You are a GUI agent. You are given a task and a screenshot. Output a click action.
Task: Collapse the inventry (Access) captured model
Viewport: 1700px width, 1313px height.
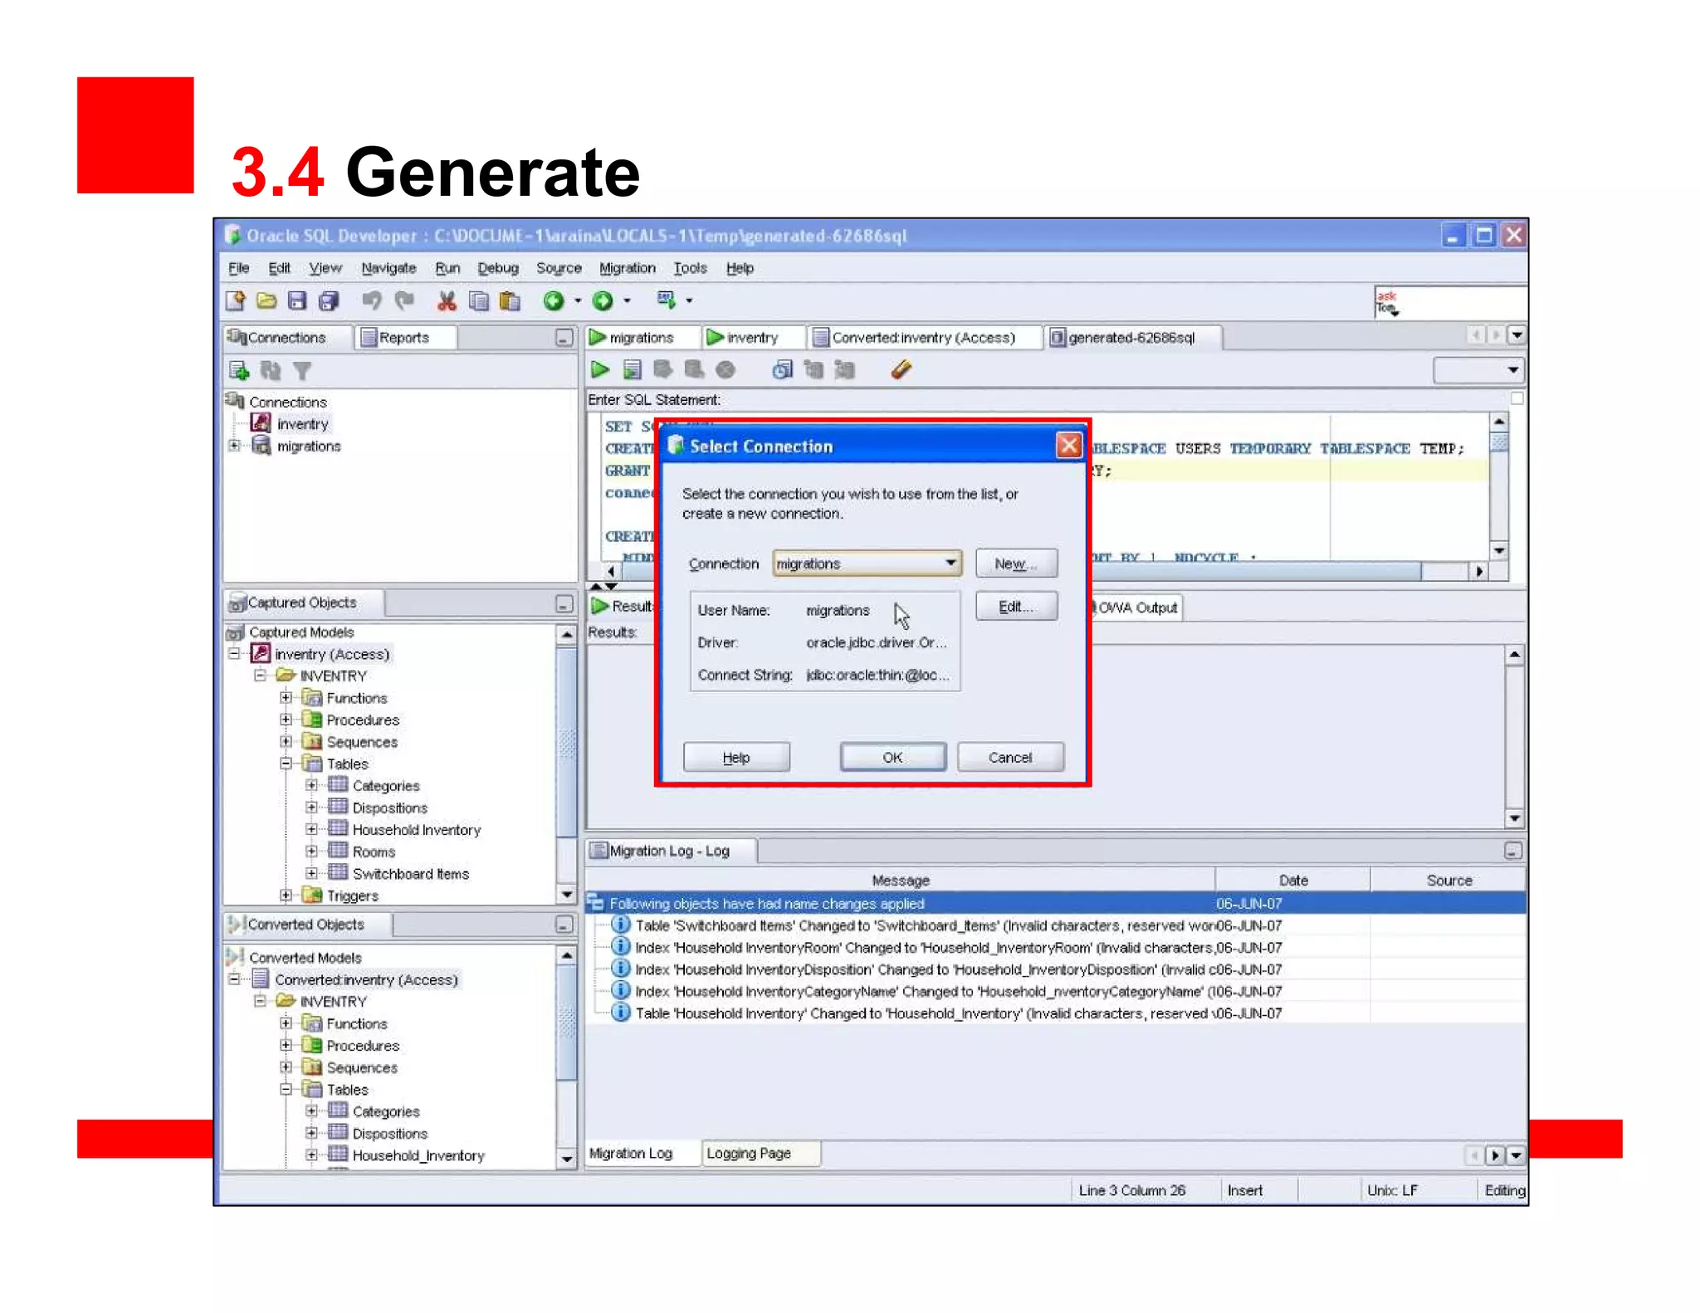(234, 654)
